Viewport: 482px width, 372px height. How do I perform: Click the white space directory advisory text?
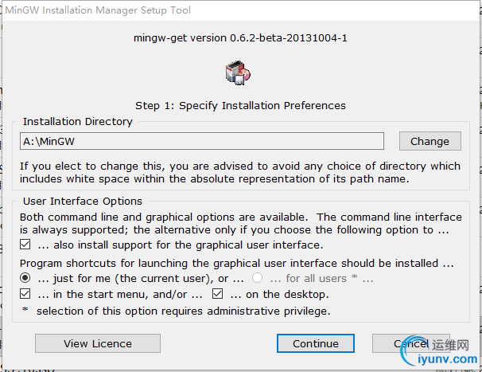coord(240,172)
